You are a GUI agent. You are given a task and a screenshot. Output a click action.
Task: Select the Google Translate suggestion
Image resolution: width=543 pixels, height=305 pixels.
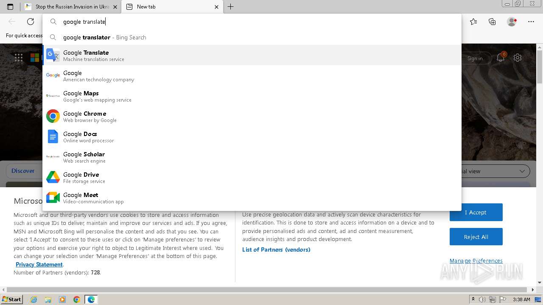[x=252, y=55]
